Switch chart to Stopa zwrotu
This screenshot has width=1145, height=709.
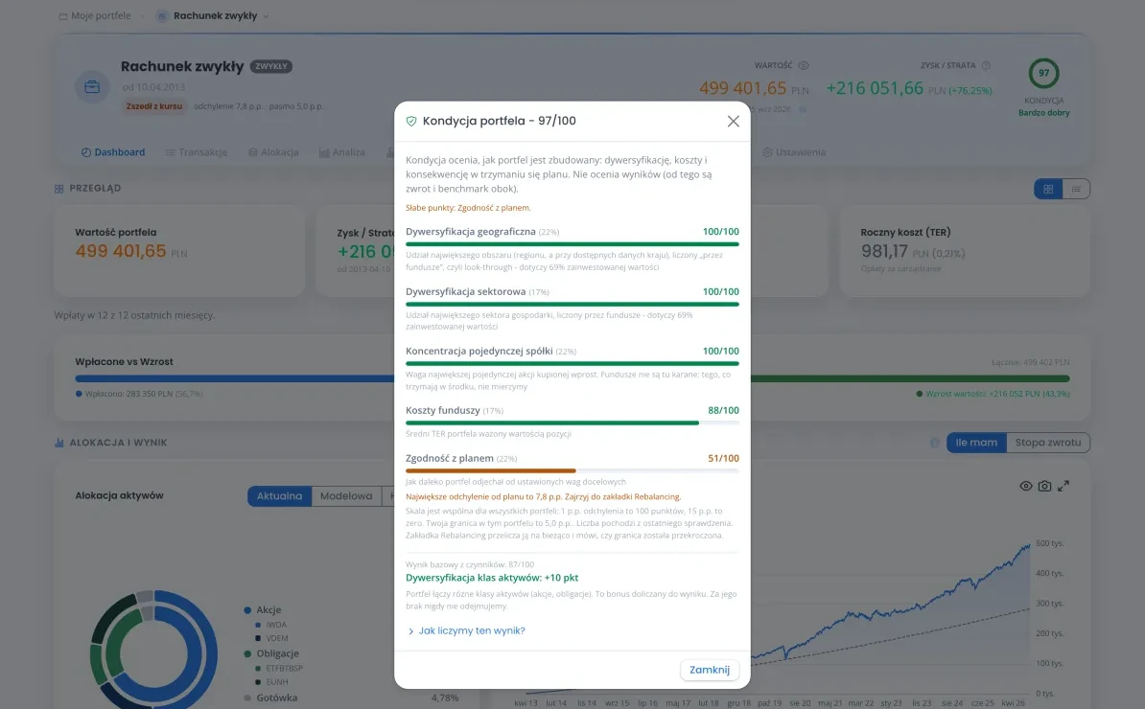(1048, 443)
